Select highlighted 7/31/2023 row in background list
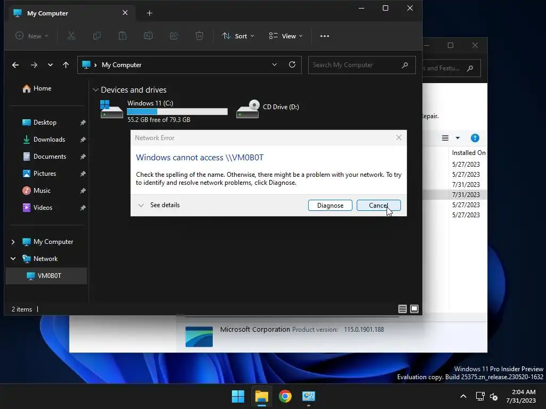Screen dimensions: 546x409 click(455, 195)
